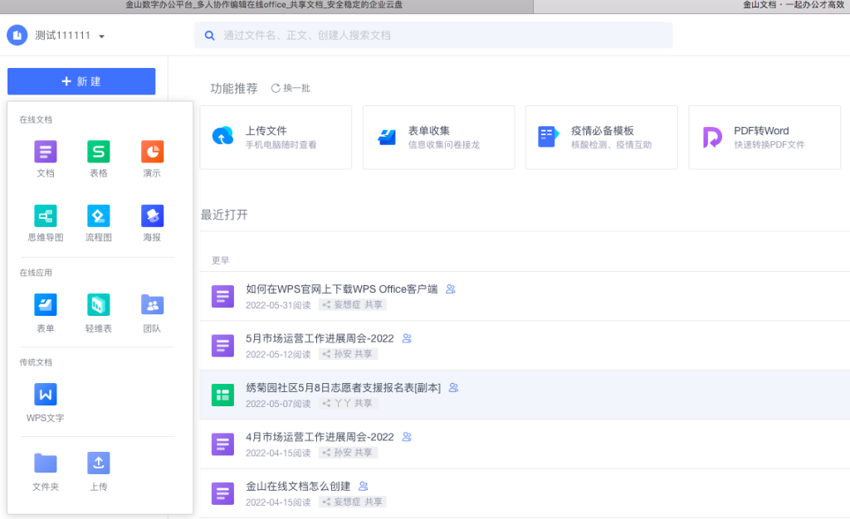The image size is (850, 519).
Task: Create a new 海报 poster
Action: click(153, 222)
